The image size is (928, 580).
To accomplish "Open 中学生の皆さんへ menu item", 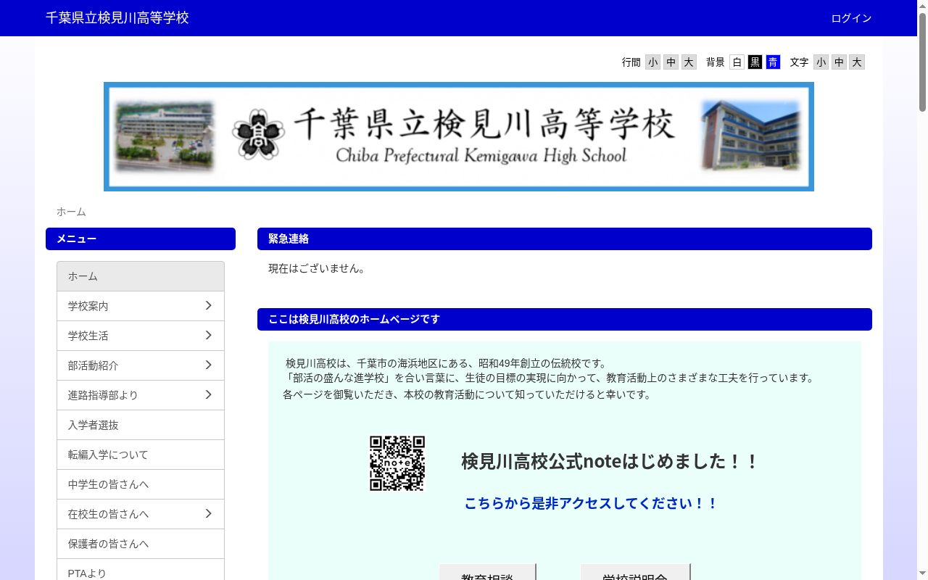I will pyautogui.click(x=141, y=484).
